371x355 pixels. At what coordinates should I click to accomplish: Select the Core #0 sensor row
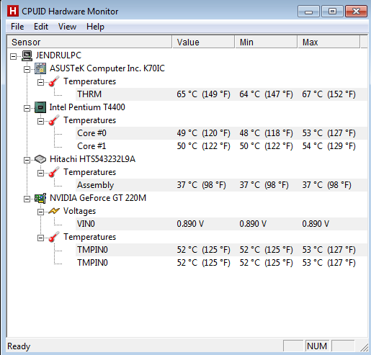[221, 133]
